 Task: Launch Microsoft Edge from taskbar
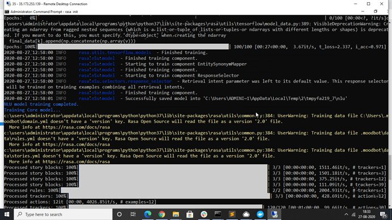tap(148, 214)
